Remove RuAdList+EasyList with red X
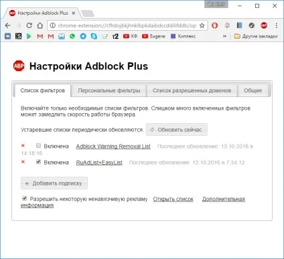284x259 pixels. (x=23, y=162)
